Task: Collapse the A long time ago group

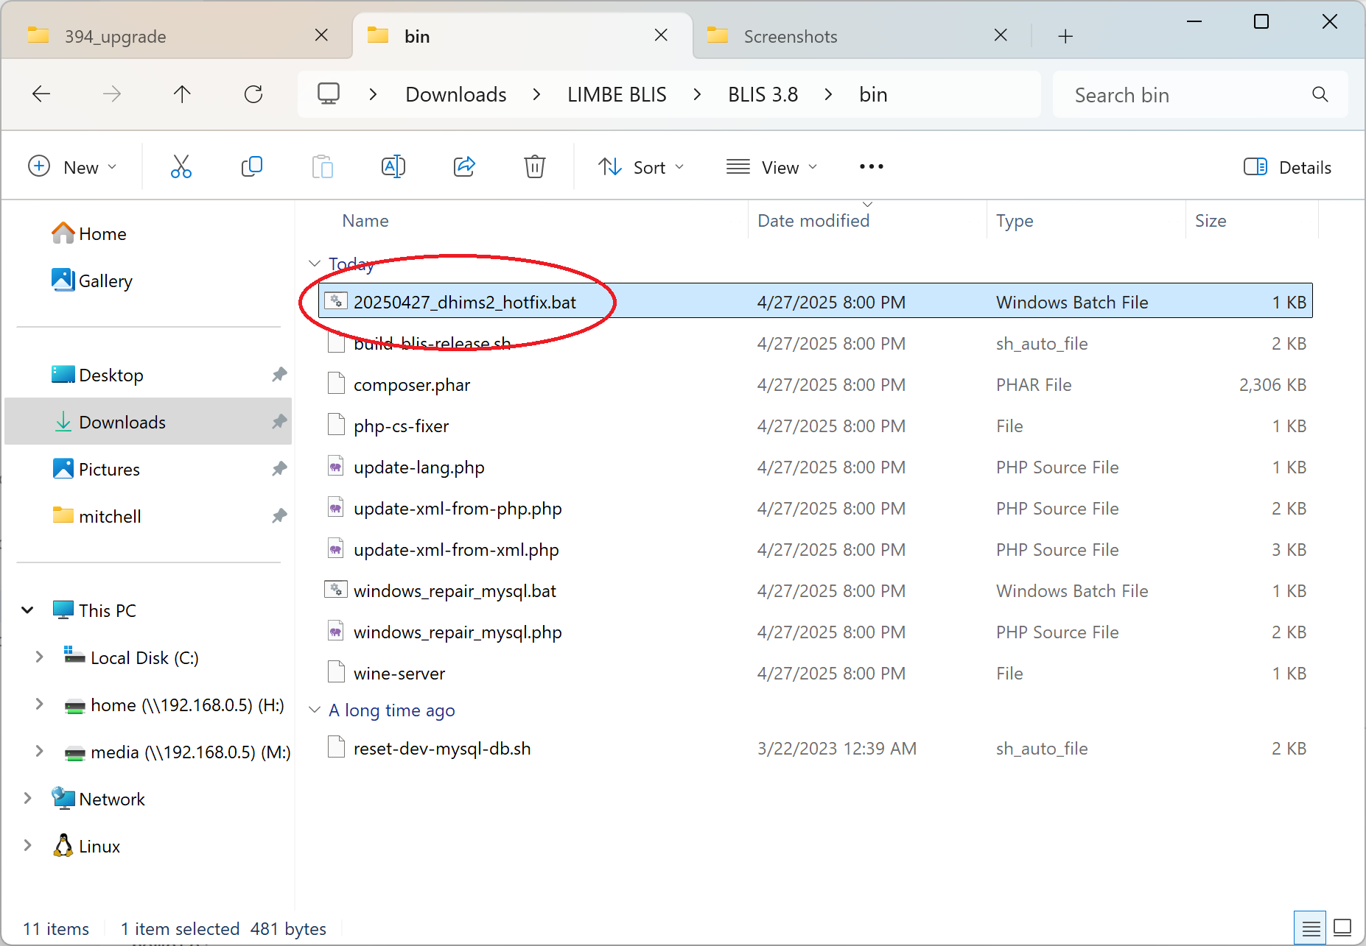Action: coord(315,710)
